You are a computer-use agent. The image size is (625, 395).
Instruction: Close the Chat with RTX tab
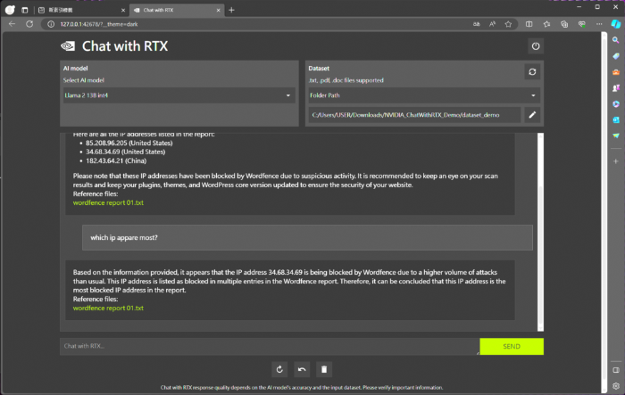coord(218,10)
